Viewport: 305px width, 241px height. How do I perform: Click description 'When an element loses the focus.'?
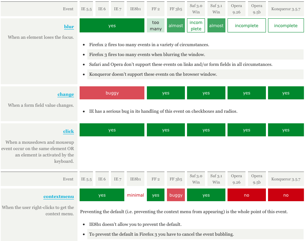pos(41,37)
